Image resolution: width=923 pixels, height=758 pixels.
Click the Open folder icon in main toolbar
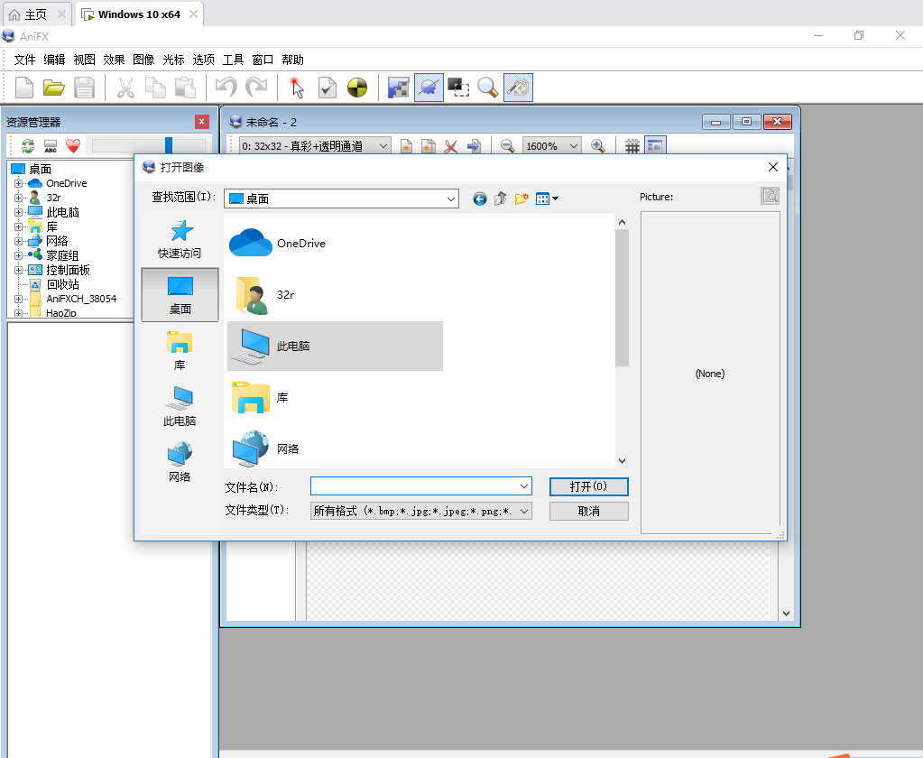click(54, 88)
